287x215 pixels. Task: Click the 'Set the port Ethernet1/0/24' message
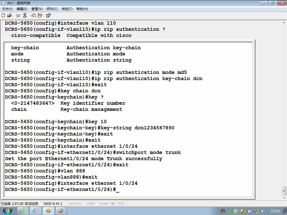point(84,158)
